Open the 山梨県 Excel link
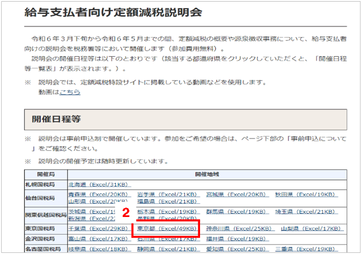 (x=313, y=228)
